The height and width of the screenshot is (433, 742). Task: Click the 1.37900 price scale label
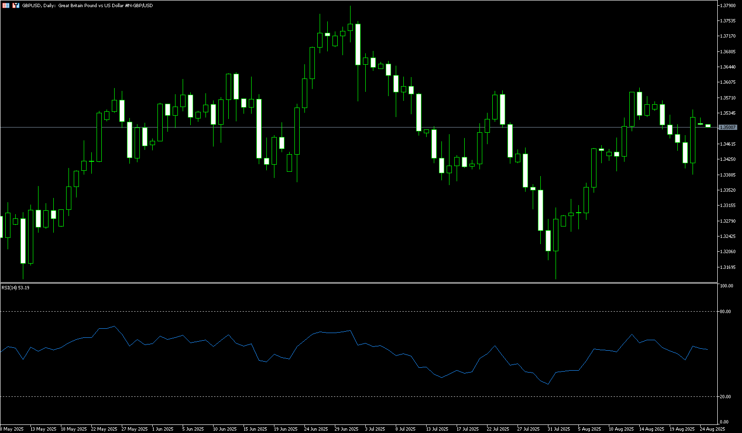pyautogui.click(x=728, y=6)
